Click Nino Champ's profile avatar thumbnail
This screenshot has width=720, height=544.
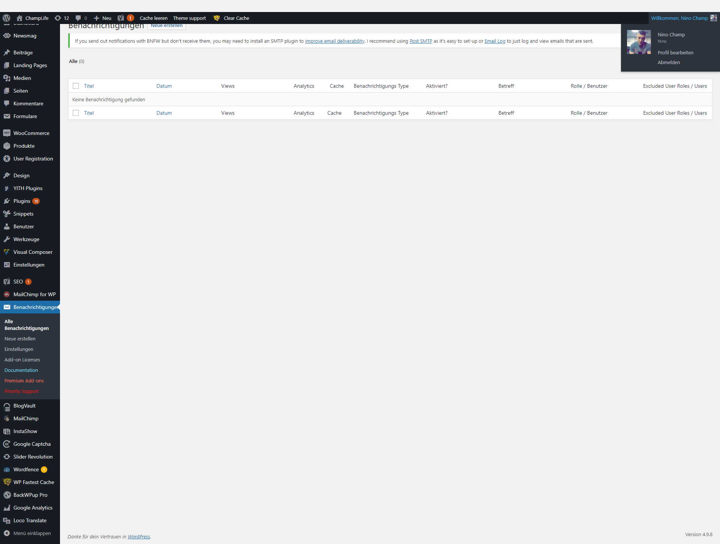click(x=639, y=42)
